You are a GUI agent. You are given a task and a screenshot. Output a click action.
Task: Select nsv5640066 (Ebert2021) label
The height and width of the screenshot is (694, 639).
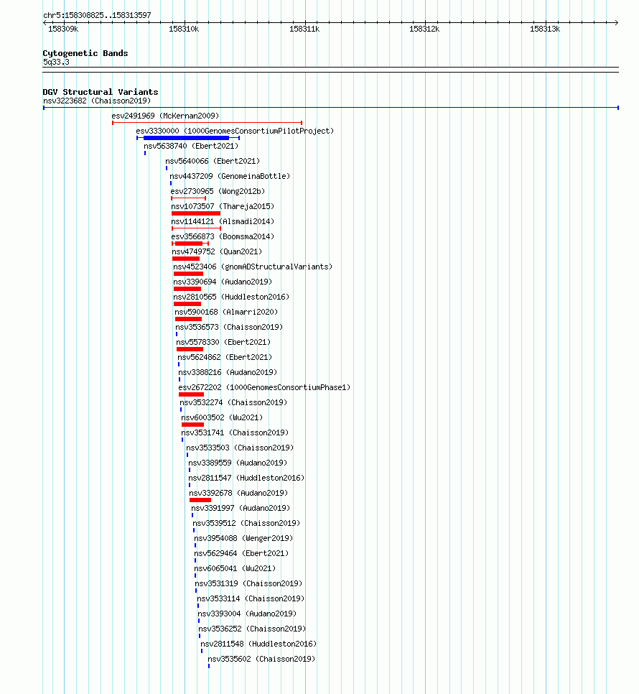[213, 161]
